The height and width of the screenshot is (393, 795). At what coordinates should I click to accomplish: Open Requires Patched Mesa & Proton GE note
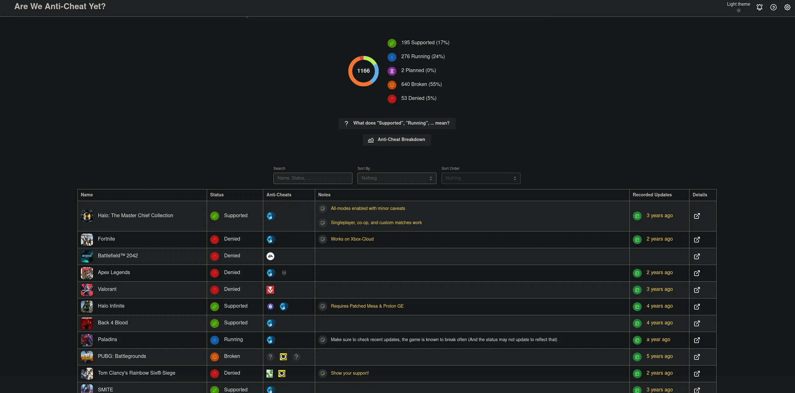(367, 306)
